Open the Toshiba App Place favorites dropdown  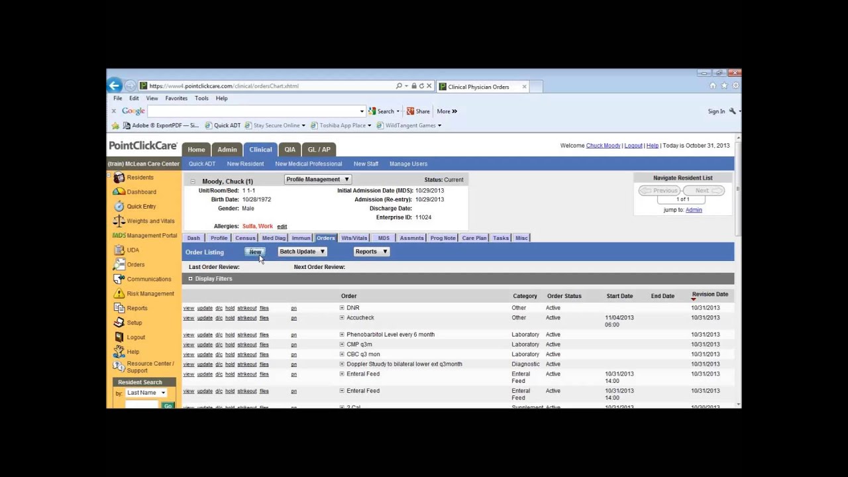(x=369, y=126)
